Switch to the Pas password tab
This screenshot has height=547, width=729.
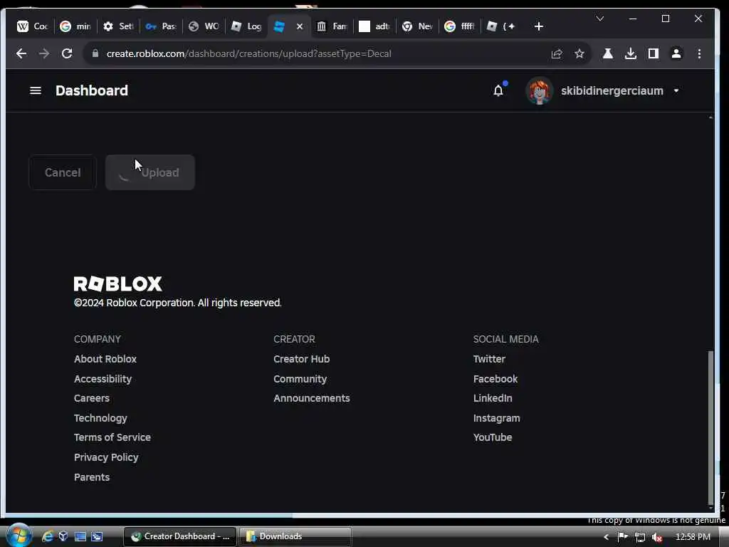(x=160, y=26)
